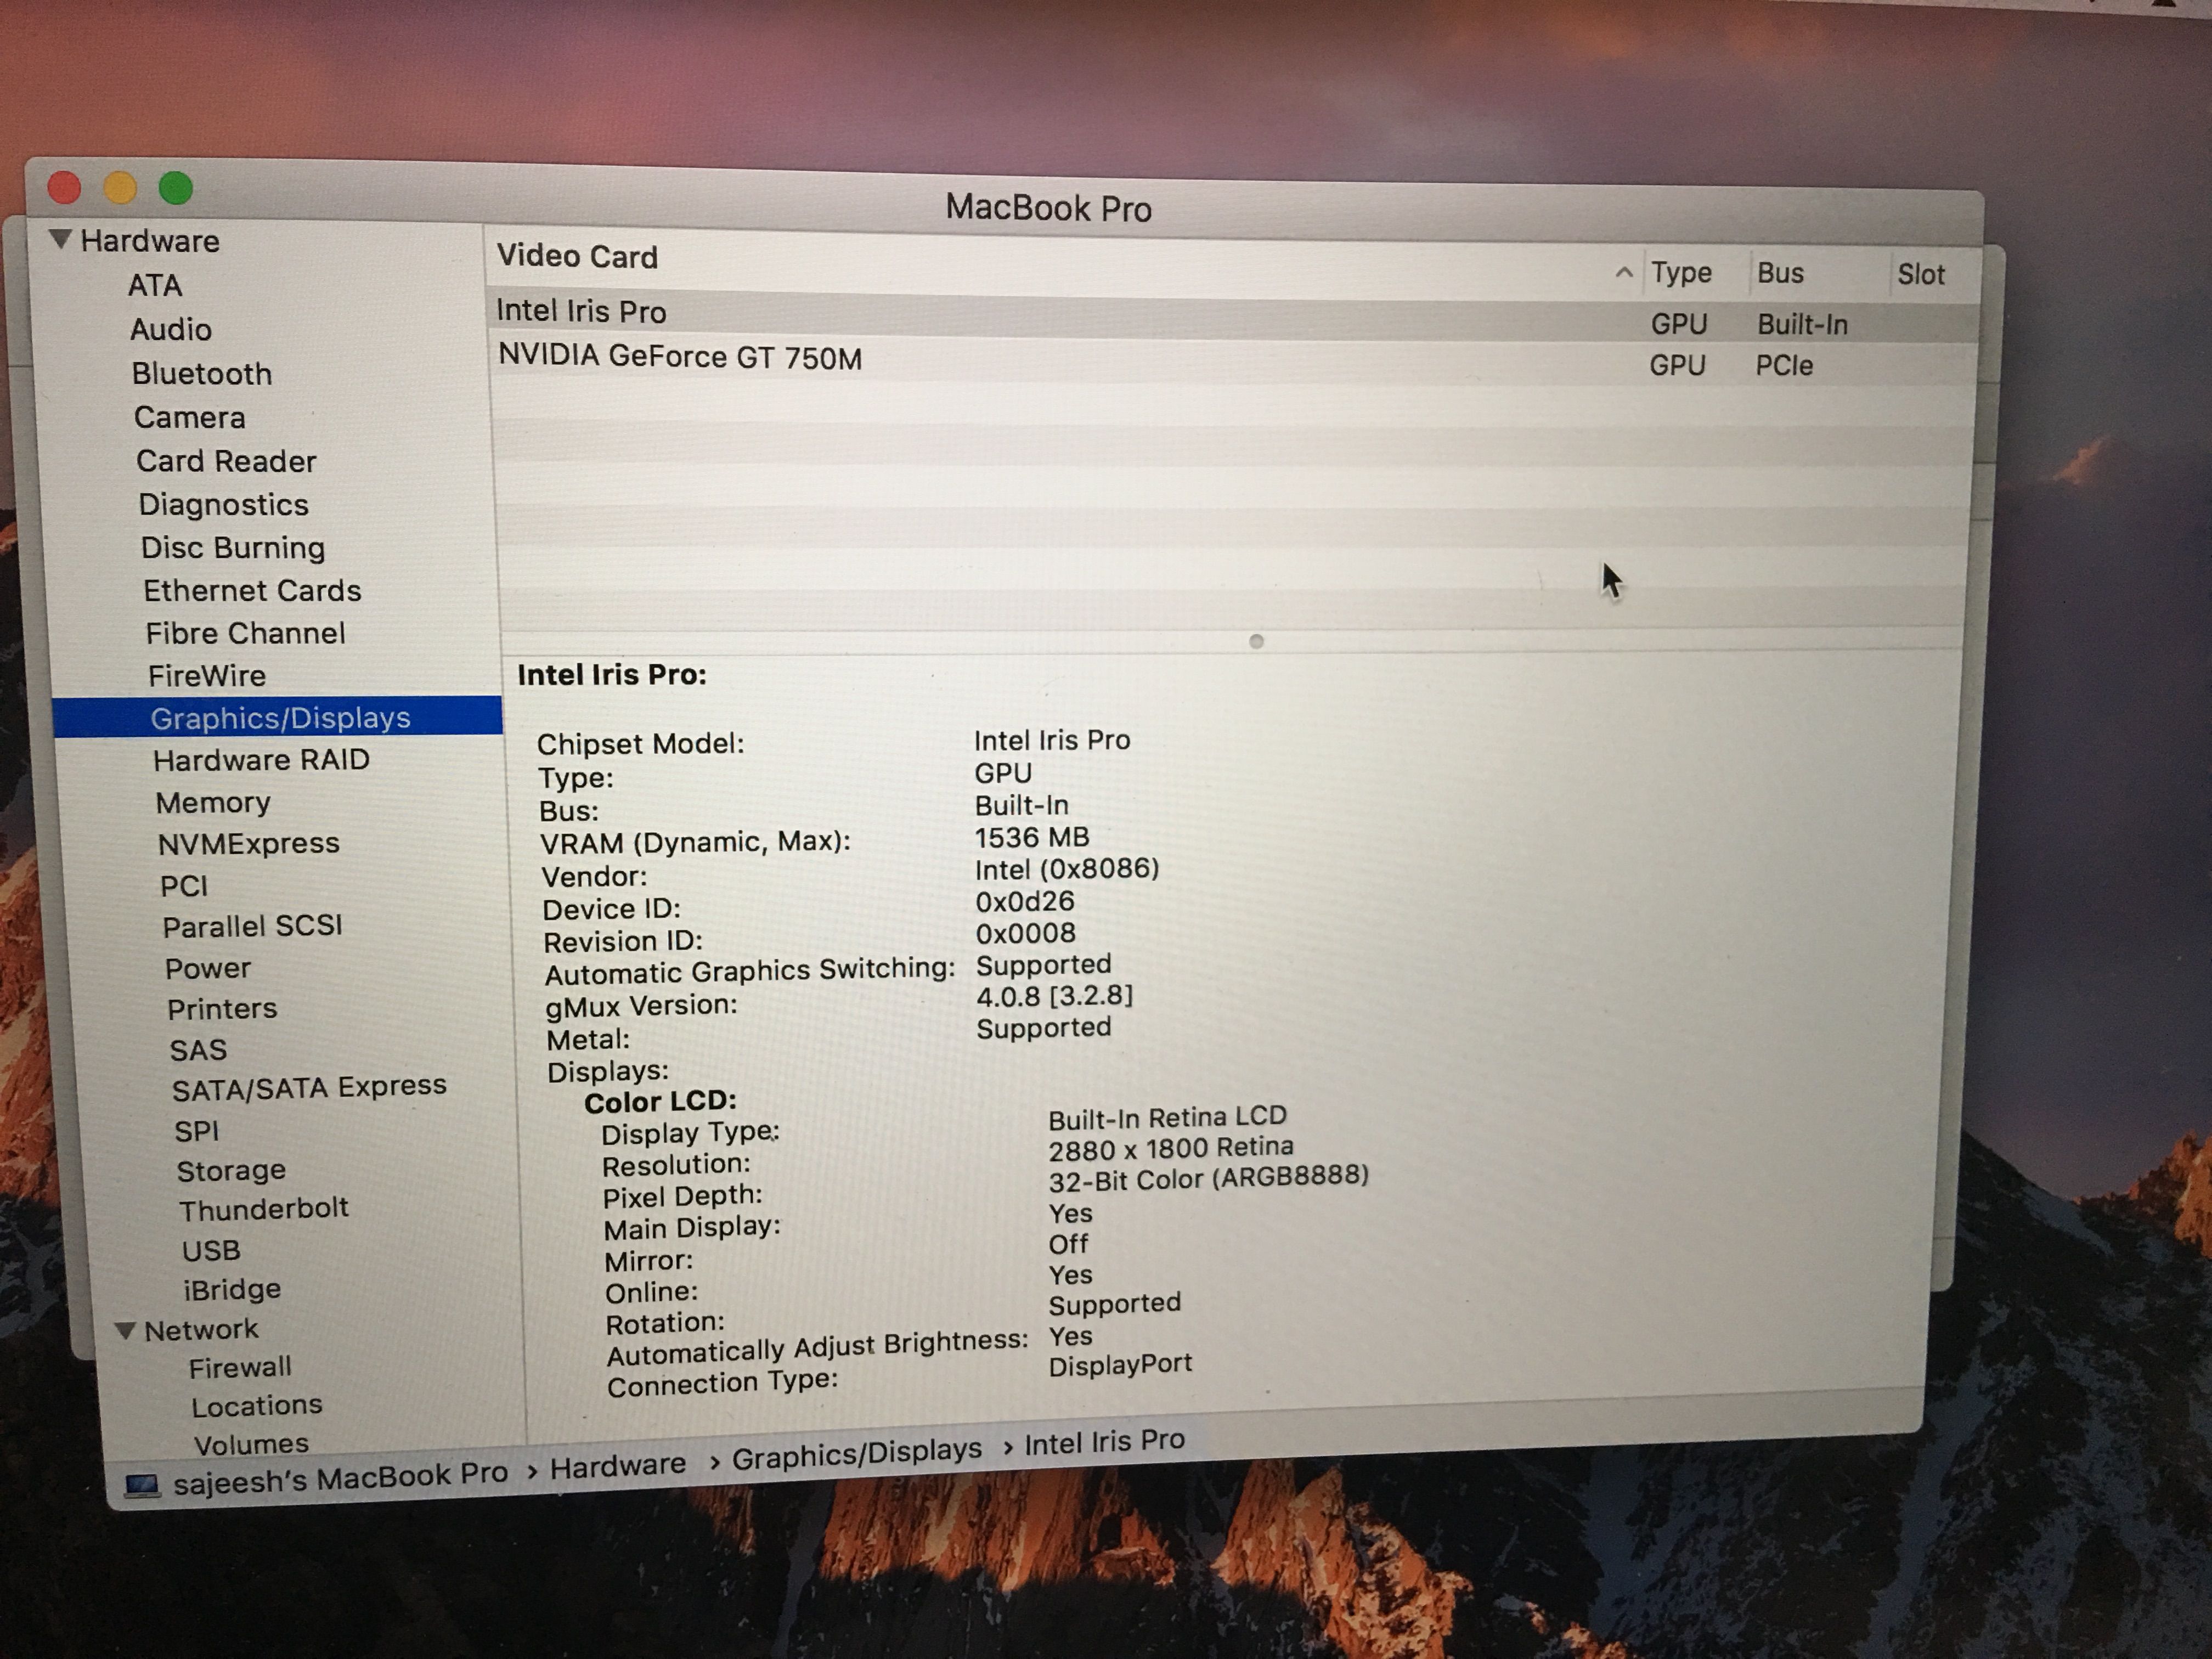Collapse the Network section triangle

125,1330
